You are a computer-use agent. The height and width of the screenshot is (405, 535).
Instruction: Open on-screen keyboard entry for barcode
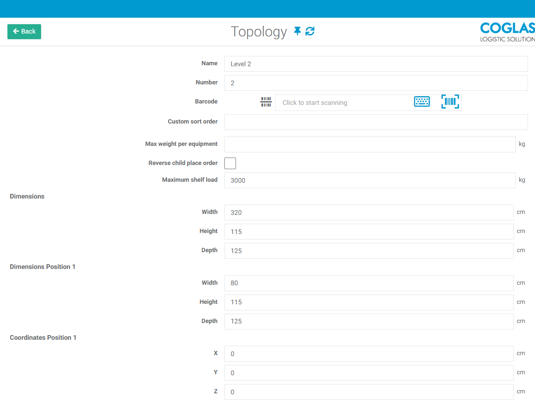(x=422, y=101)
